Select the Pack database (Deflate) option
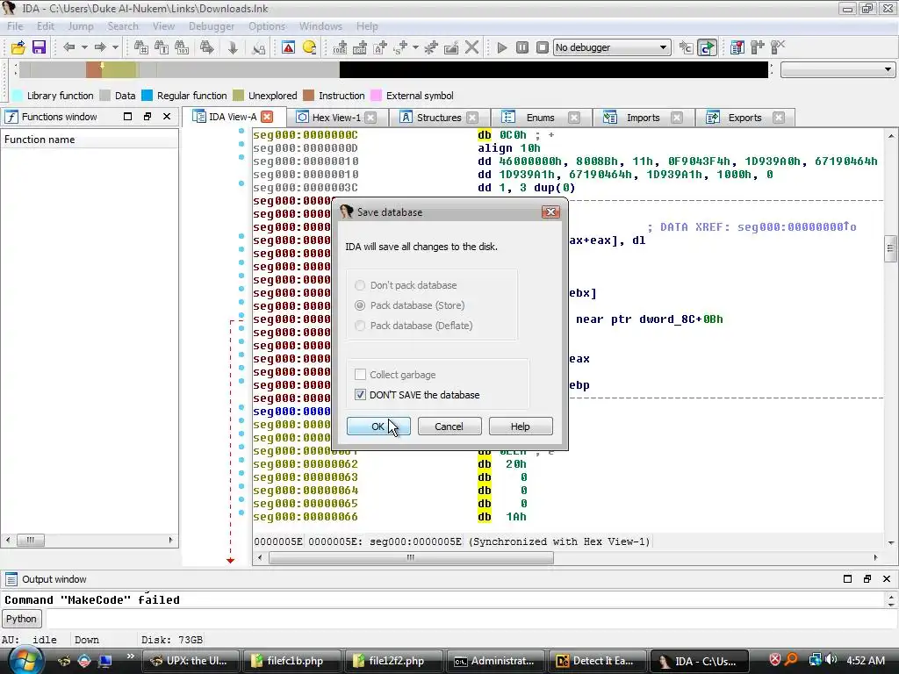The height and width of the screenshot is (674, 899). coord(360,326)
